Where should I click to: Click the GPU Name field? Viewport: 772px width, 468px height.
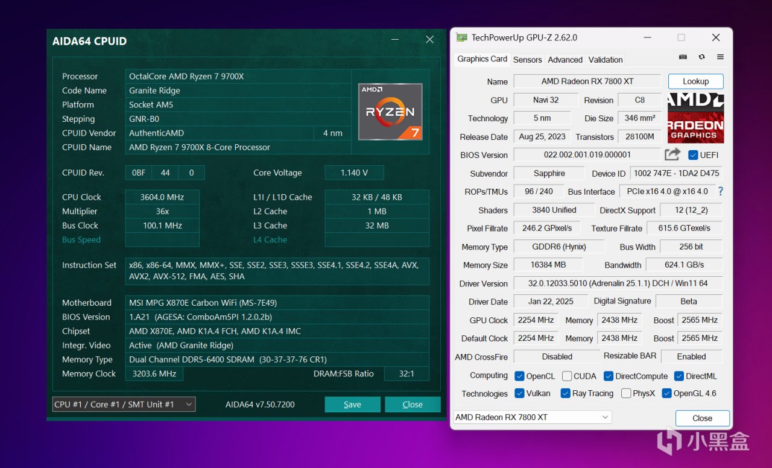587,81
